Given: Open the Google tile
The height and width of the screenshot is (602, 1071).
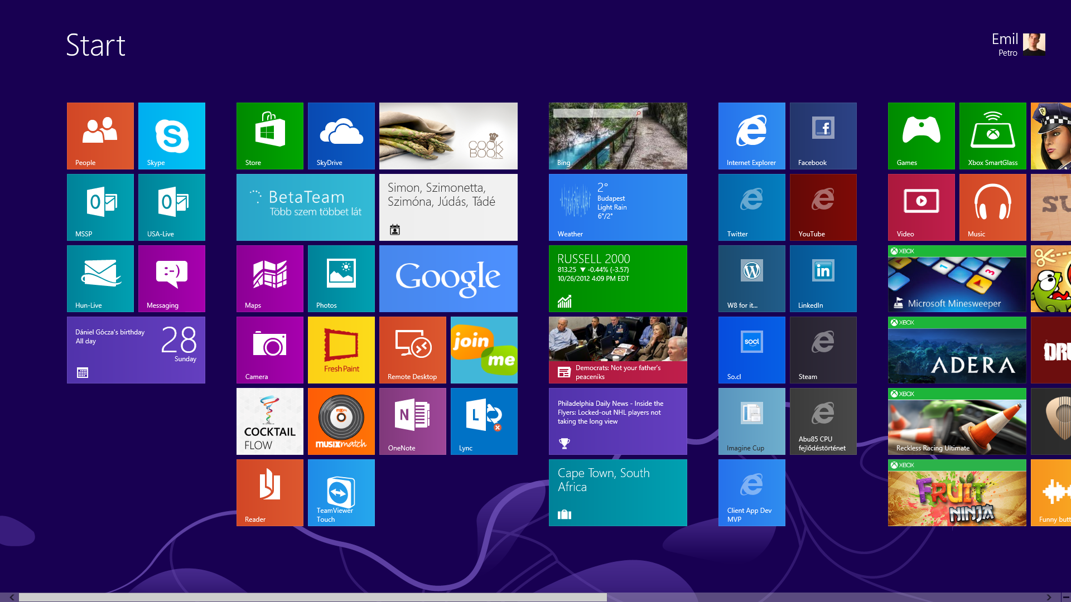Looking at the screenshot, I should pos(448,279).
